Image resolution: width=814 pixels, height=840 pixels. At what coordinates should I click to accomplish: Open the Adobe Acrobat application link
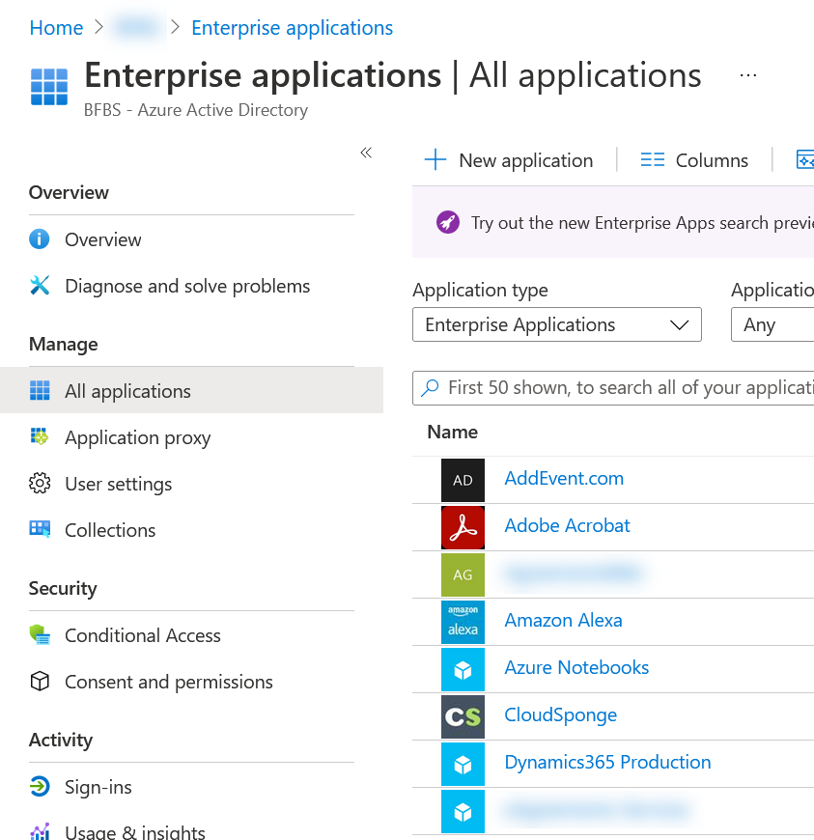567,525
